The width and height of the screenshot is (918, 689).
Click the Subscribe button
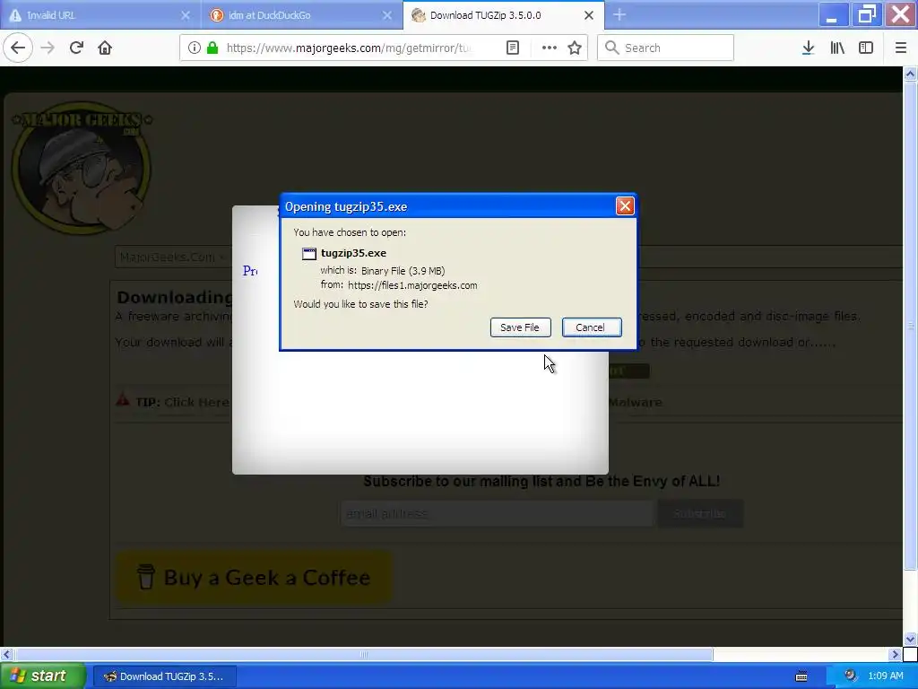coord(700,514)
